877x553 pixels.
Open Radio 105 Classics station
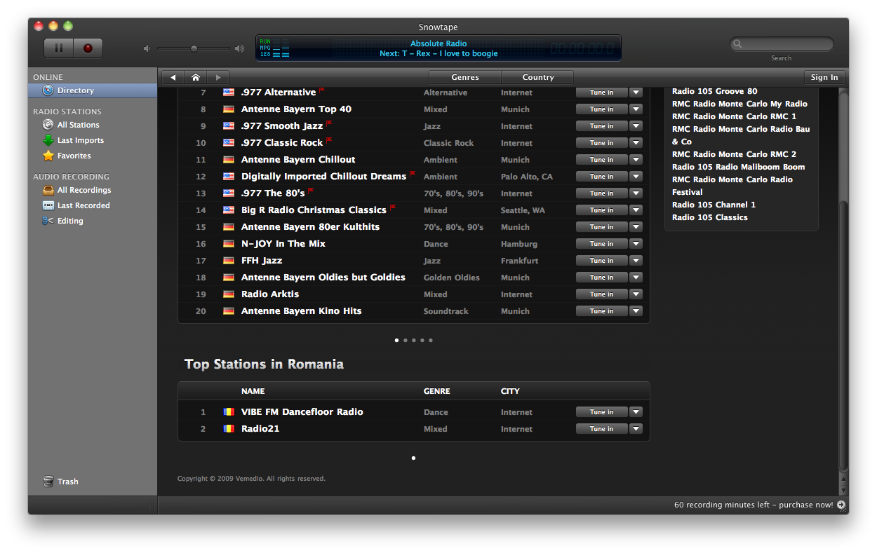pyautogui.click(x=710, y=217)
